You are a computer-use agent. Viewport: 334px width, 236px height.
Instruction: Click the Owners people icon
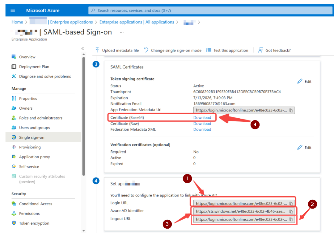[x=14, y=108]
